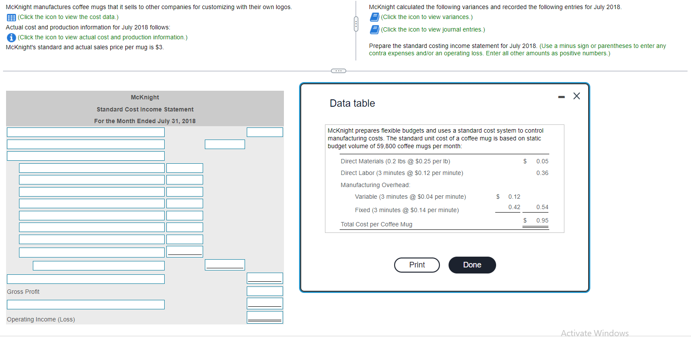Image resolution: width=691 pixels, height=337 pixels.
Task: Minimize the Data table dialog
Action: click(561, 97)
